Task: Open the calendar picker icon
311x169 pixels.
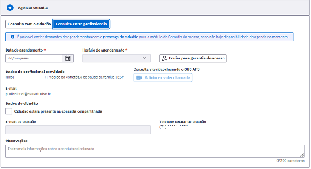Action: (68, 59)
